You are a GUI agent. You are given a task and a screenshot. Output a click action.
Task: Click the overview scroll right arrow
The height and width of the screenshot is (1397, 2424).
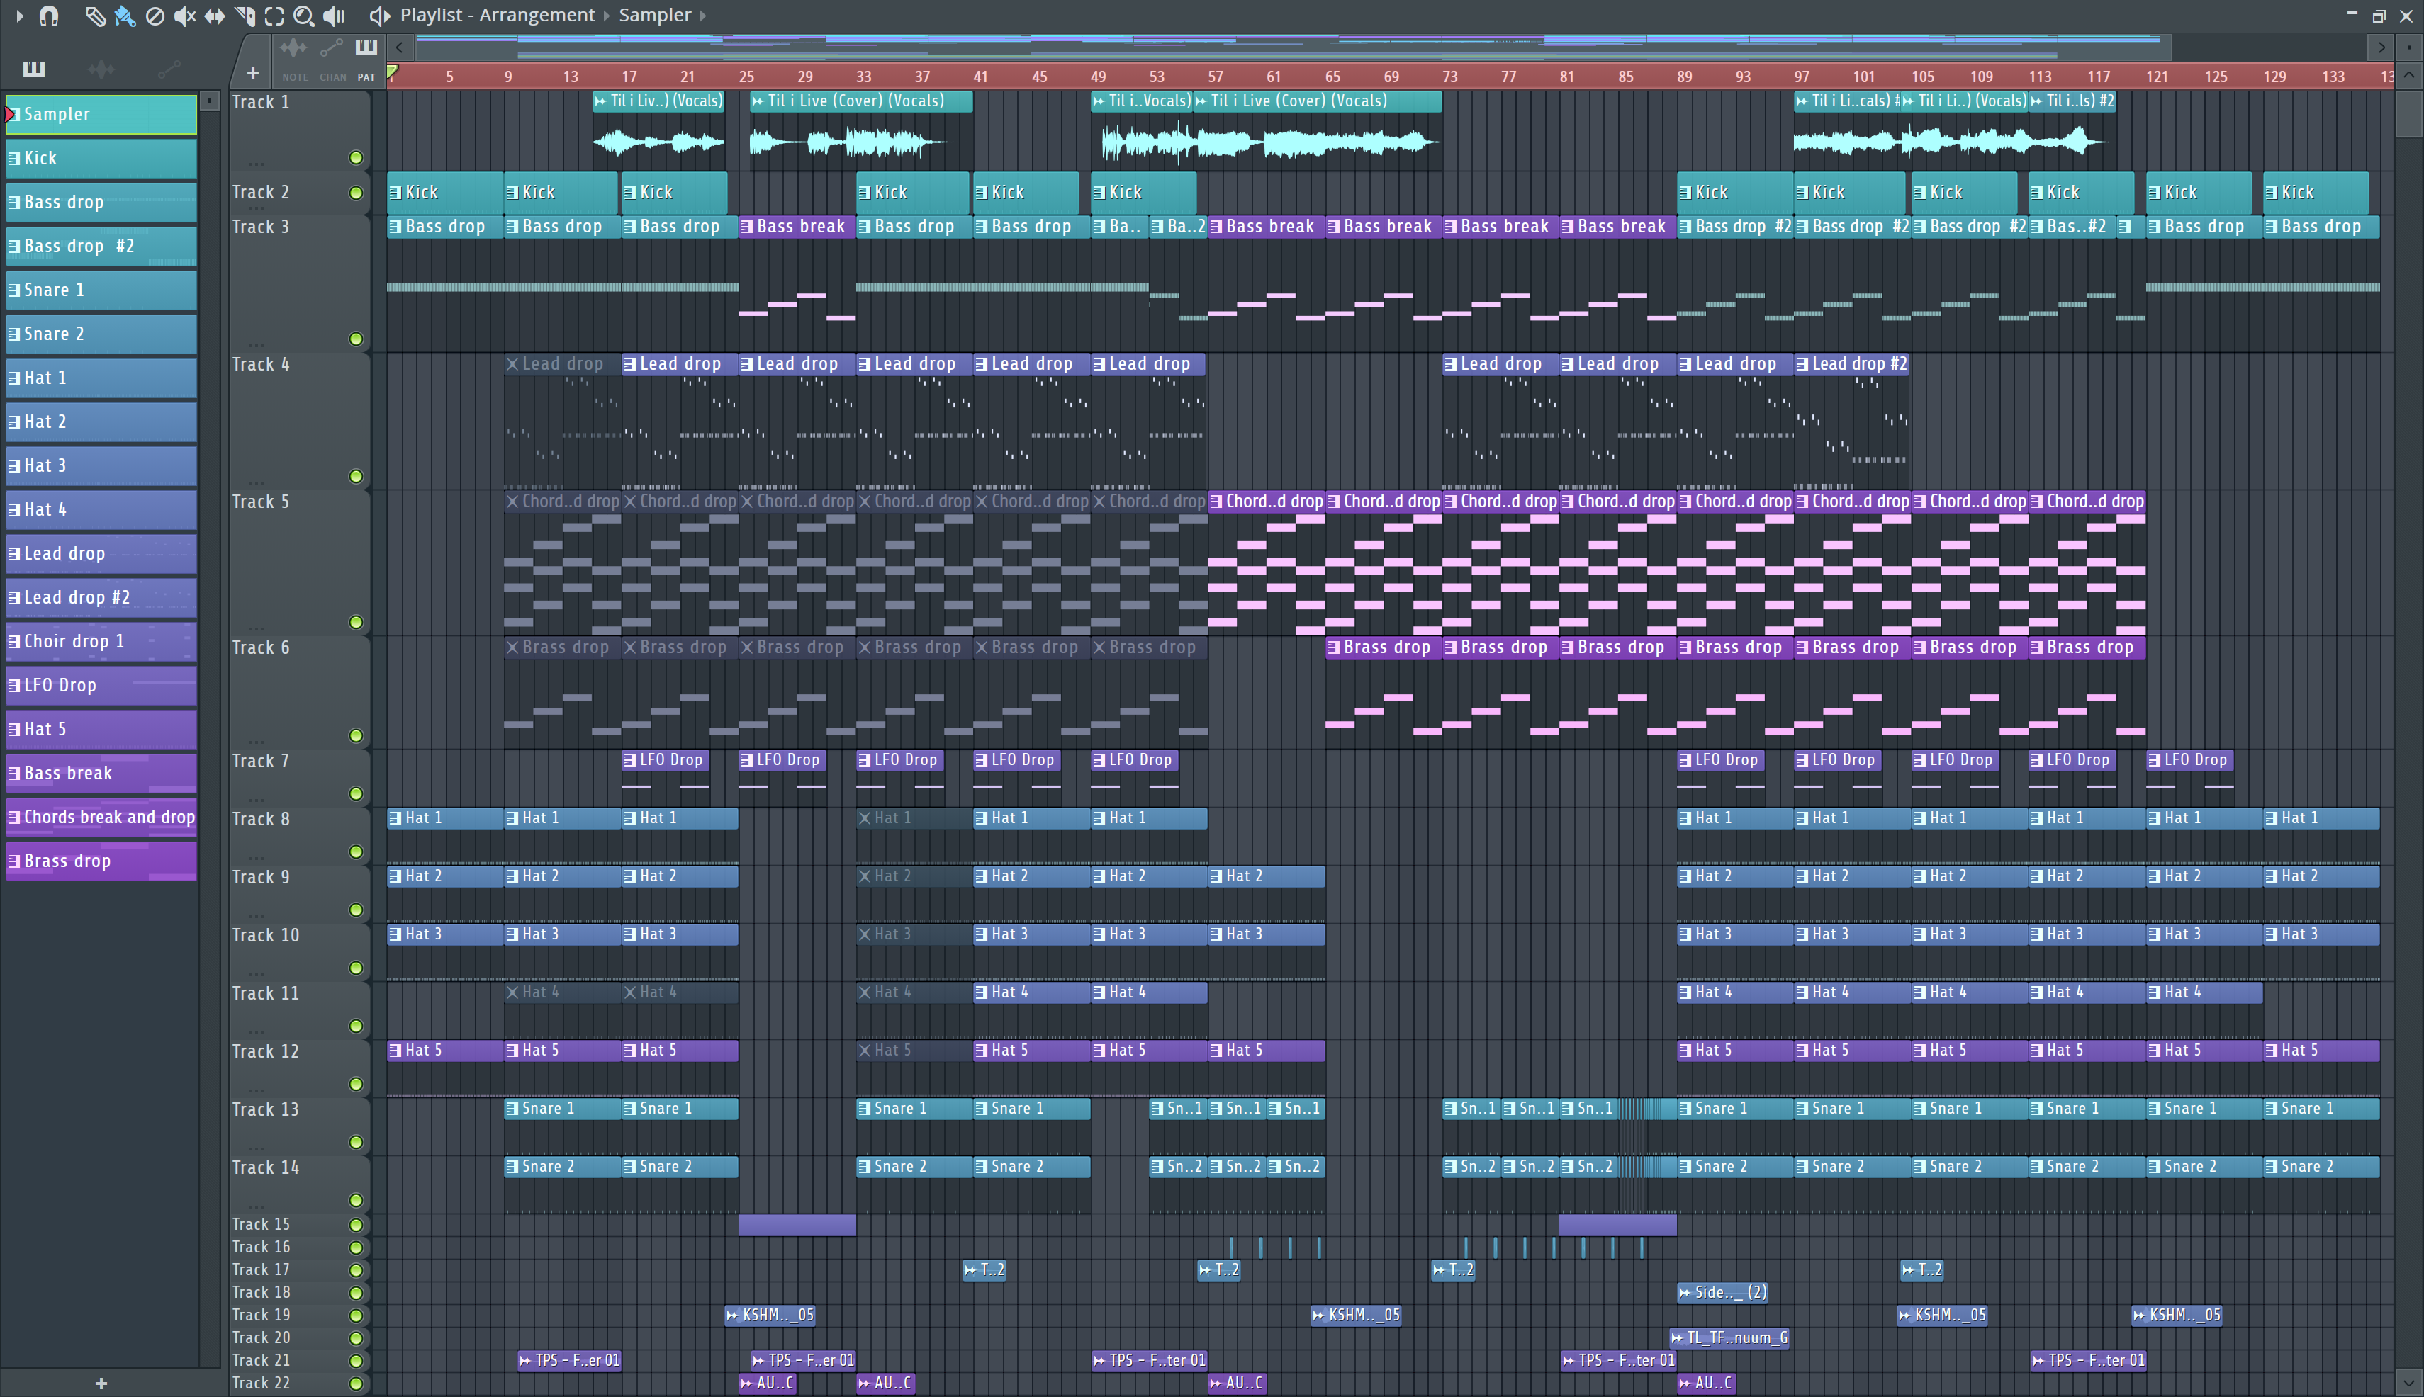pyautogui.click(x=2381, y=47)
